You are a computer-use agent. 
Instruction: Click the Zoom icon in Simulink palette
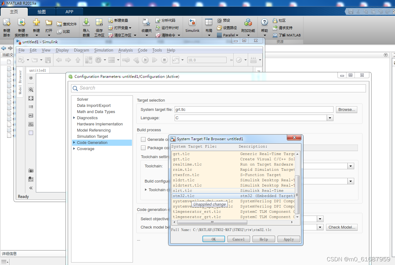pyautogui.click(x=31, y=90)
